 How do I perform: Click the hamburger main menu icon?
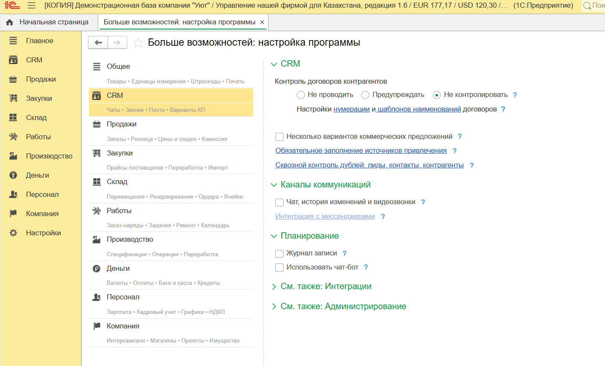coord(32,6)
